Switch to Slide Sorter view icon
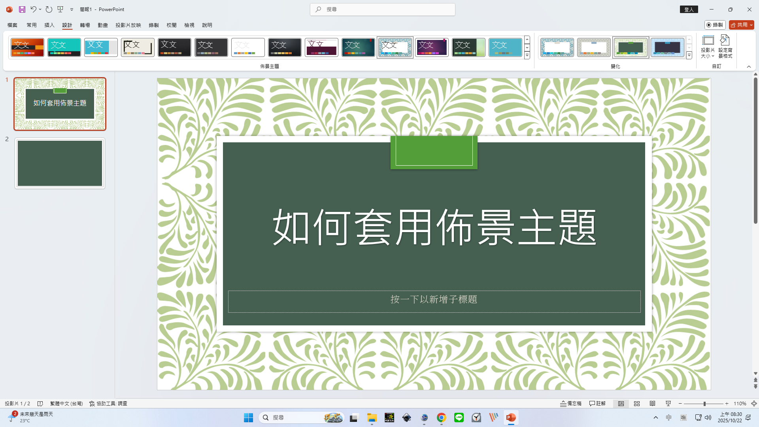759x427 pixels. pyautogui.click(x=636, y=403)
